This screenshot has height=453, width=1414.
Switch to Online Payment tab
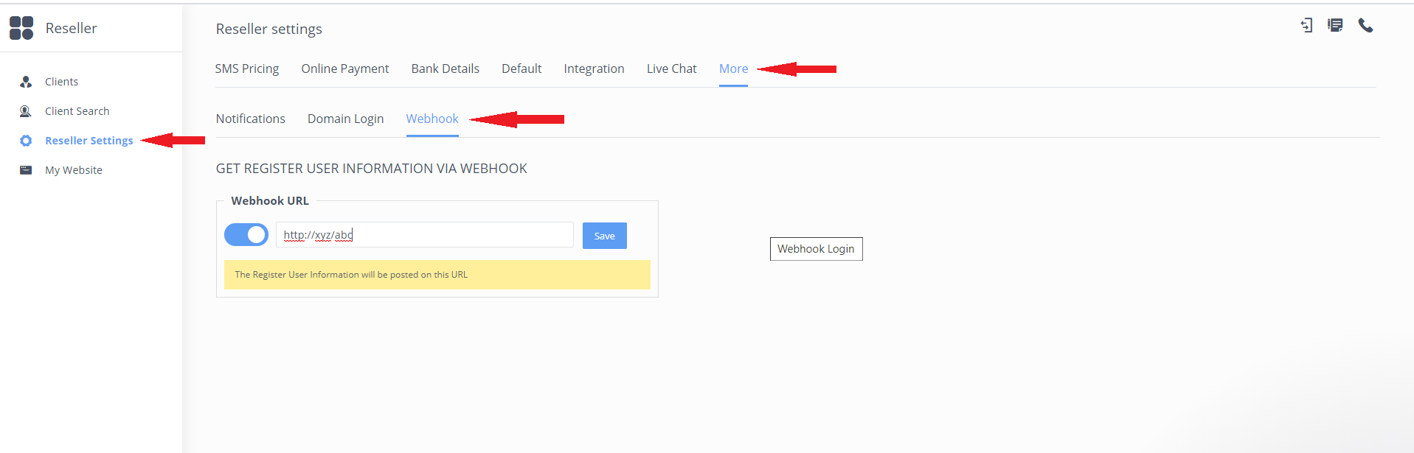[344, 69]
